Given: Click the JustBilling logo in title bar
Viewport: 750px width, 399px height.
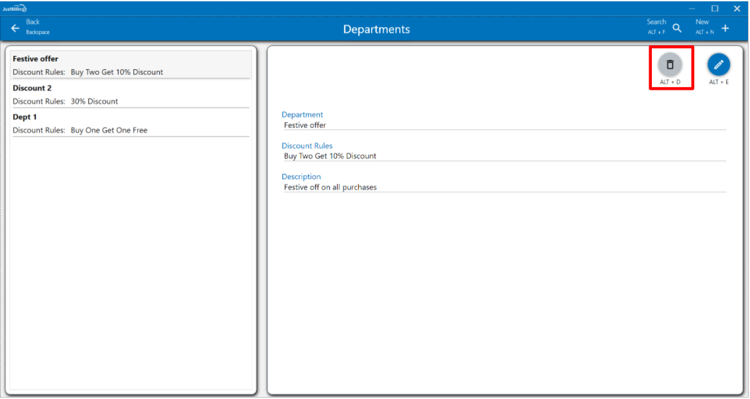Looking at the screenshot, I should coord(14,9).
